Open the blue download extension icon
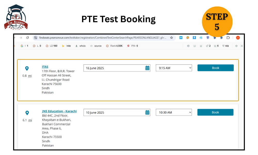This screenshot has height=155, width=258. coord(194,38)
